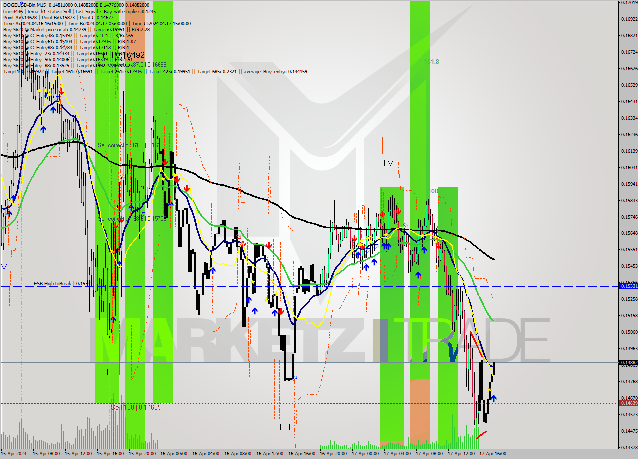Click the 17 Apr 00:00 time label

pyautogui.click(x=365, y=454)
